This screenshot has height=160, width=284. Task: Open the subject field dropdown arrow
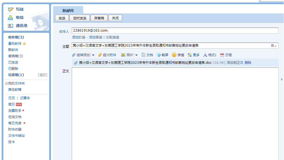[x=276, y=46]
